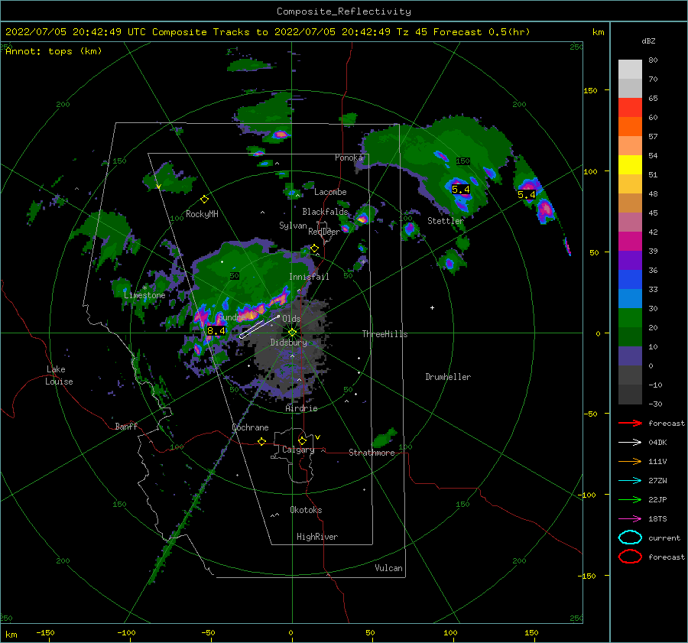Select the Lake Louise label
The image size is (688, 643).
59,375
